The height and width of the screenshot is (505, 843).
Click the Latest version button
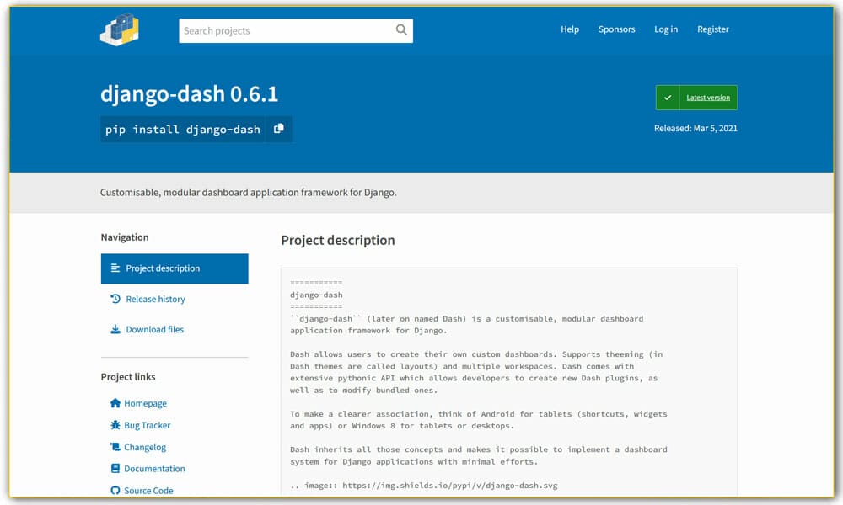706,97
